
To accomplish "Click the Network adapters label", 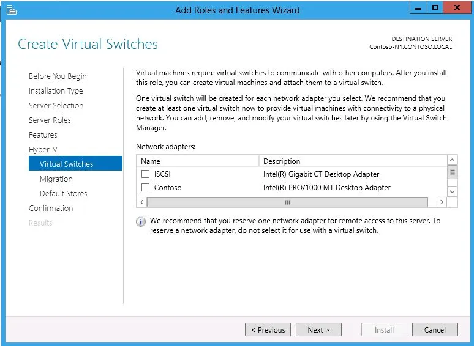I will [x=166, y=147].
